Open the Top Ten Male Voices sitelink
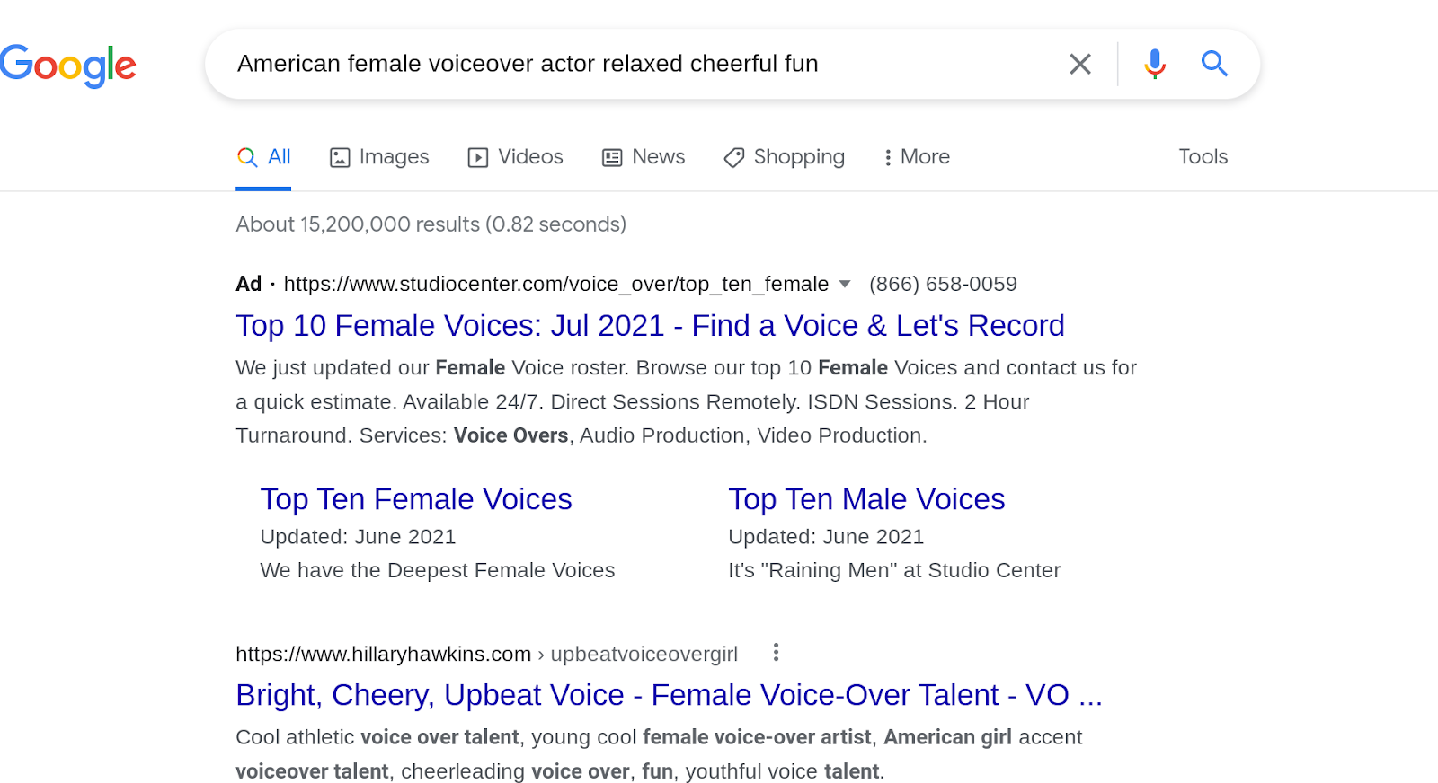The height and width of the screenshot is (783, 1438). pos(866,499)
